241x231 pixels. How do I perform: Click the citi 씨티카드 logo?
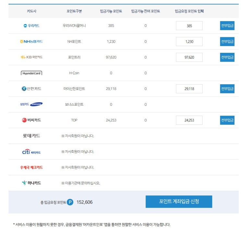[x=31, y=152]
